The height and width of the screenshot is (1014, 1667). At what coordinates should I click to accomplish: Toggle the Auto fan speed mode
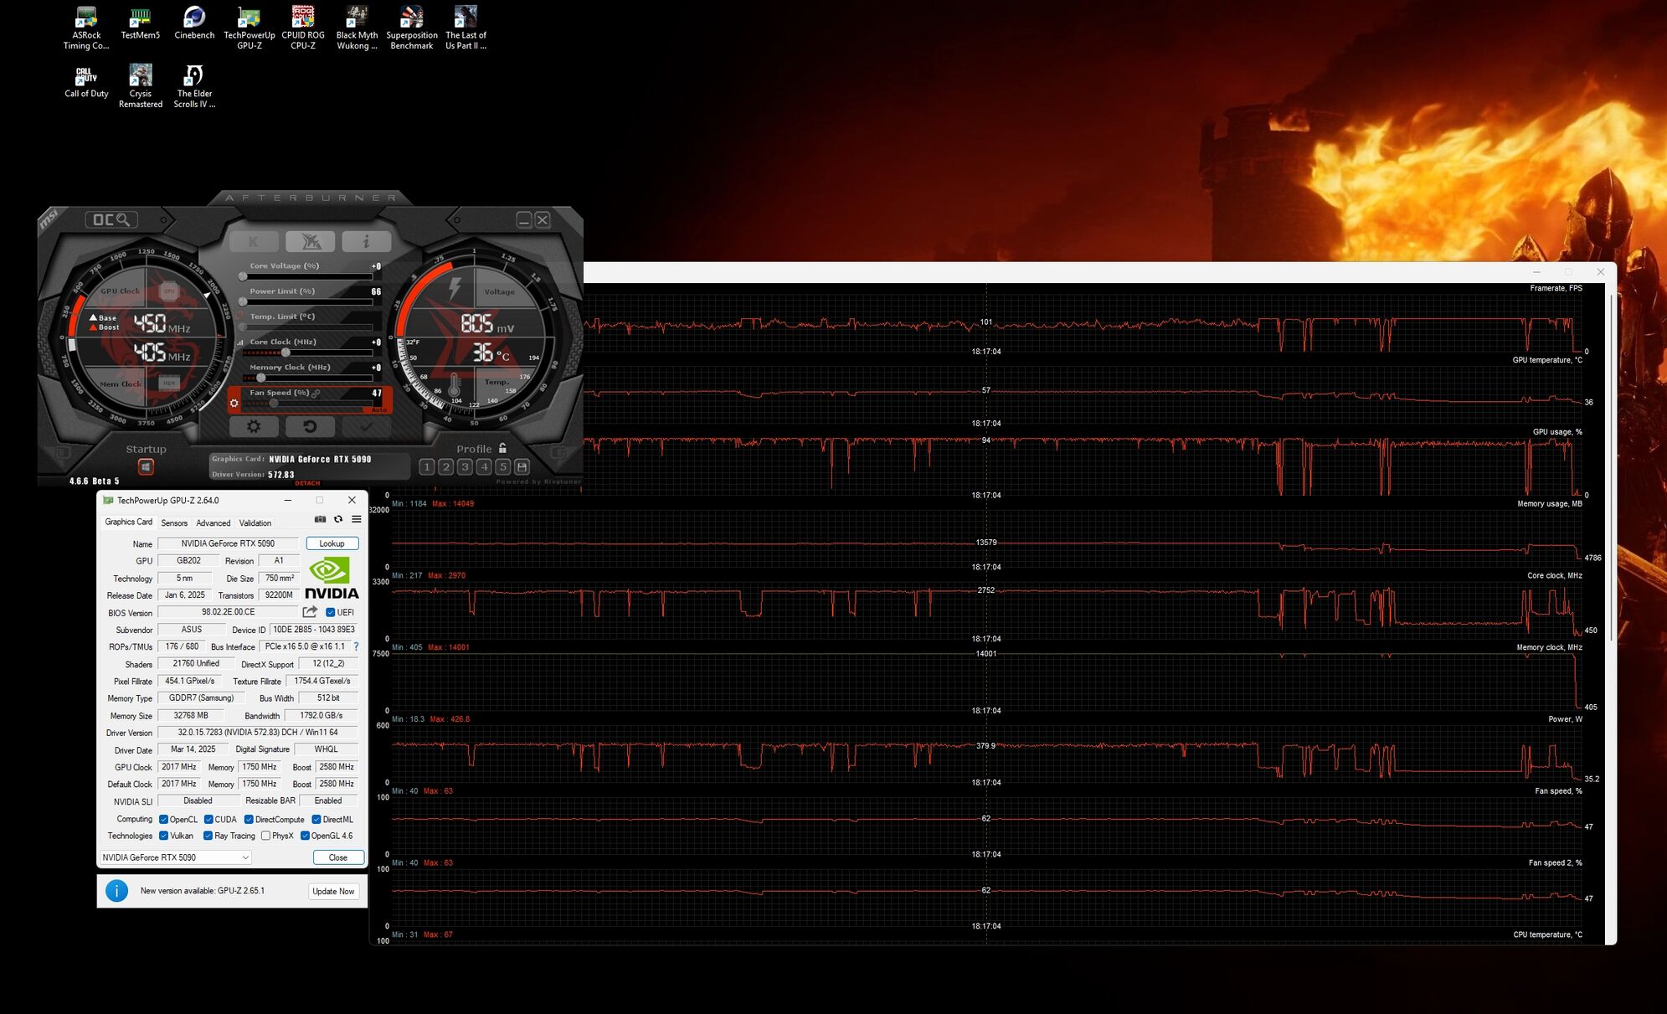379,409
